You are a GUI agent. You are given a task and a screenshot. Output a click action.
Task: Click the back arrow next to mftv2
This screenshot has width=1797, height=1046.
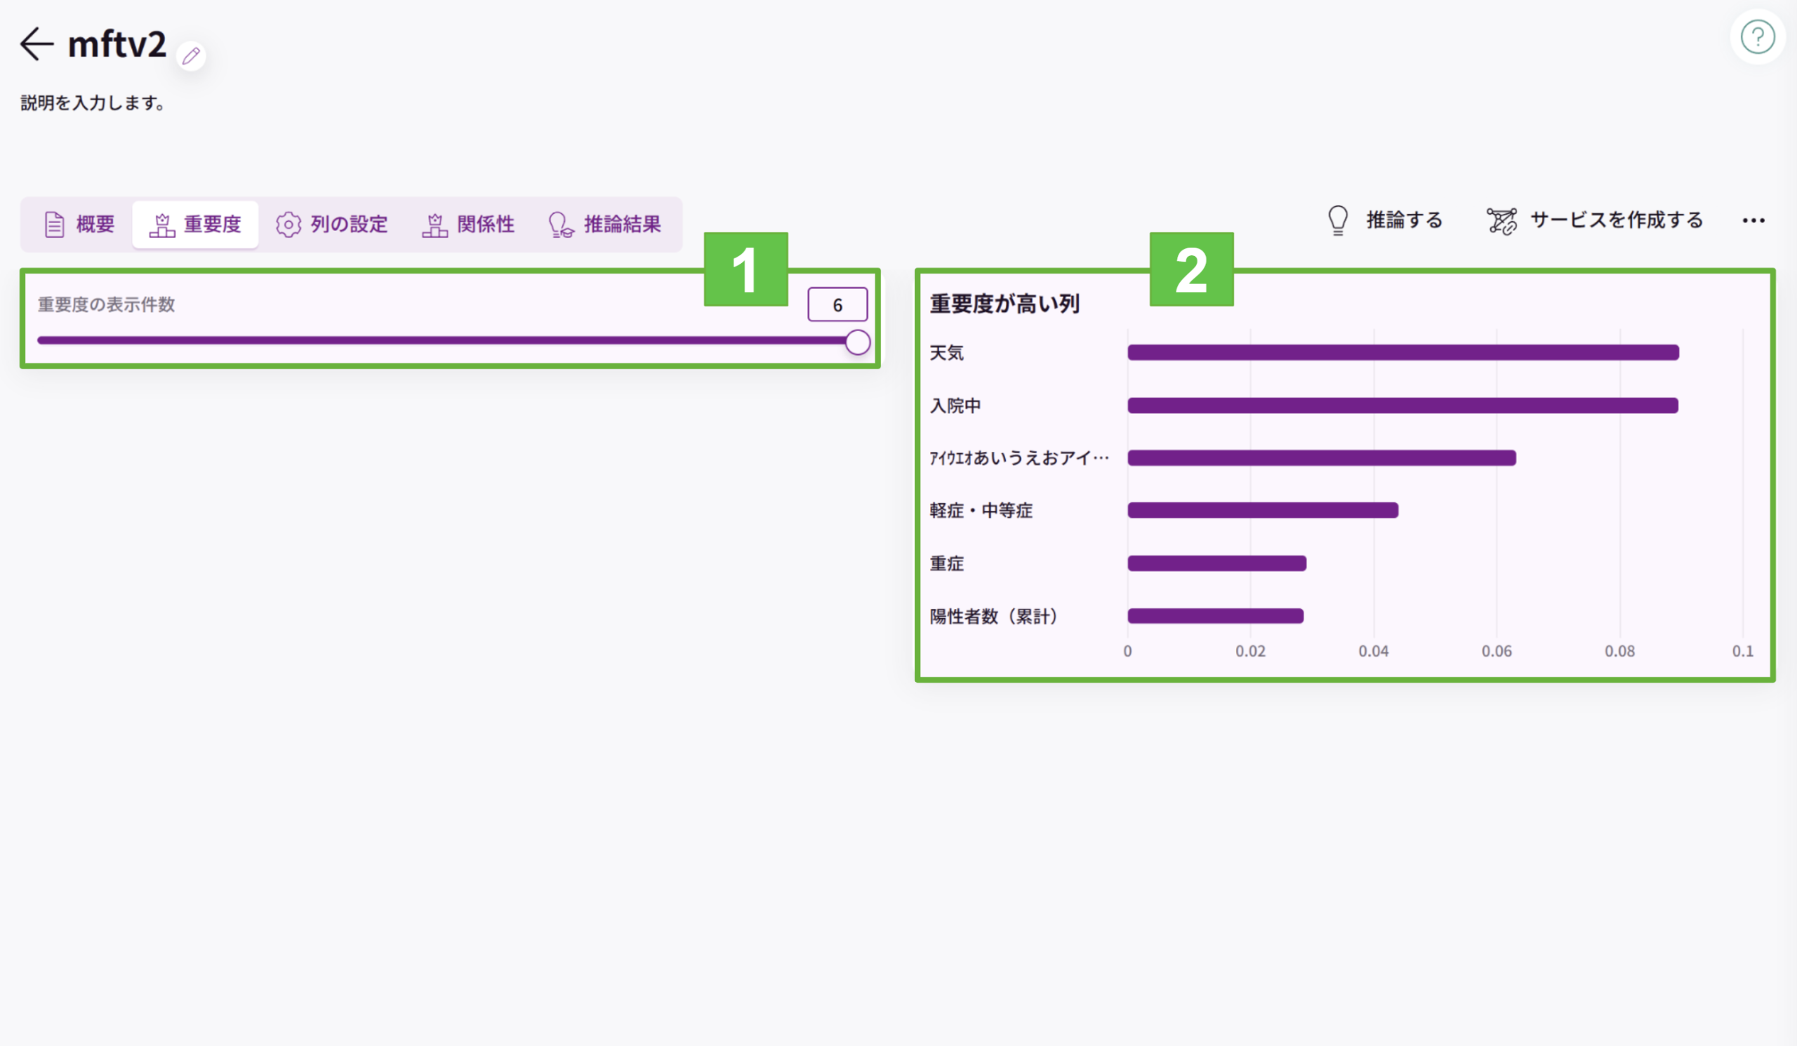tap(37, 44)
